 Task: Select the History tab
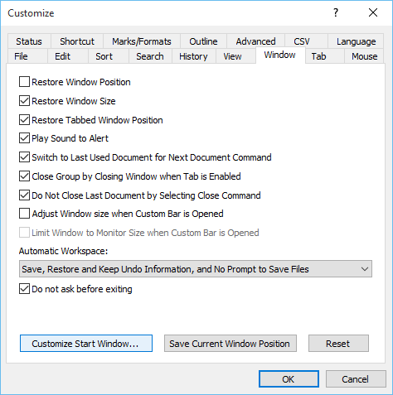coord(193,56)
